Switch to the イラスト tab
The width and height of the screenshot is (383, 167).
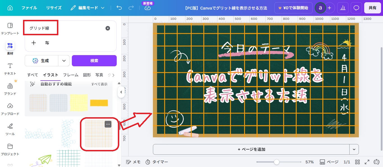pyautogui.click(x=51, y=75)
